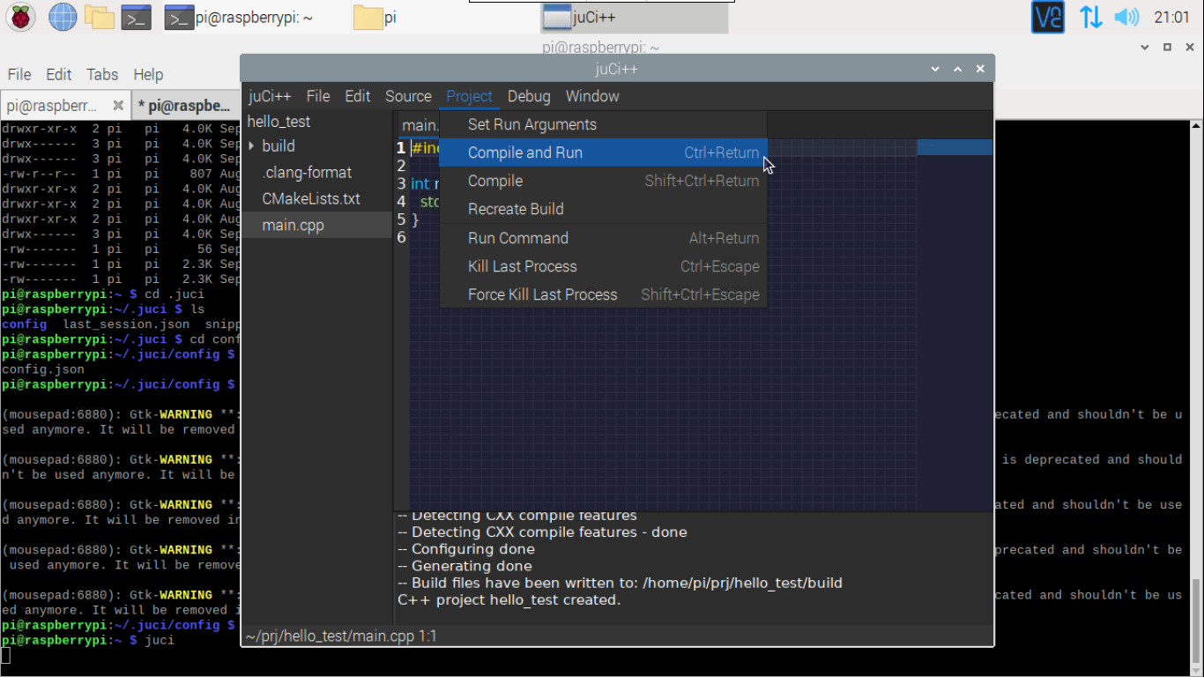Click output line 'C++ project hello_test created.'
Screen dimensions: 1204x677
509,599
